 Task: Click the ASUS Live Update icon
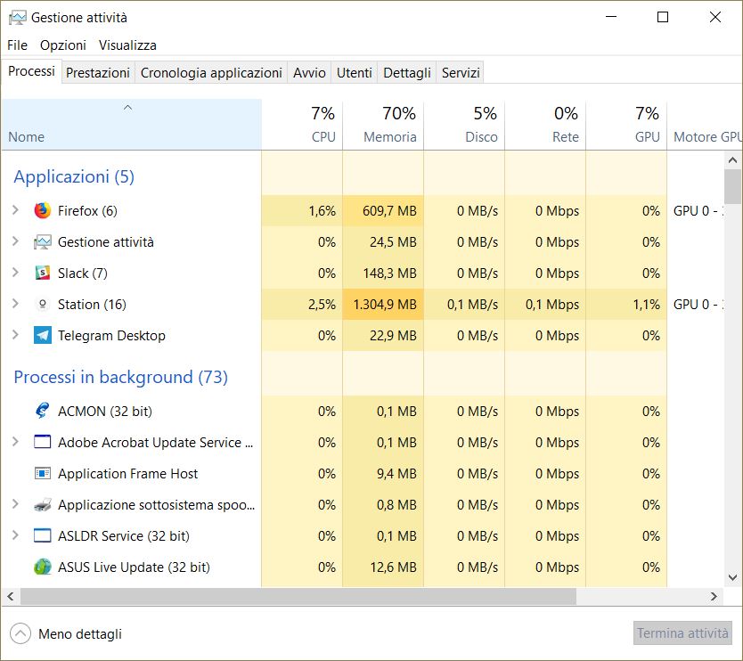[43, 567]
